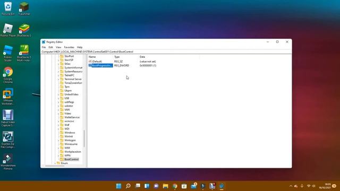Image resolution: width=340 pixels, height=191 pixels.
Task: Click the Windows Start button
Action: [118, 186]
